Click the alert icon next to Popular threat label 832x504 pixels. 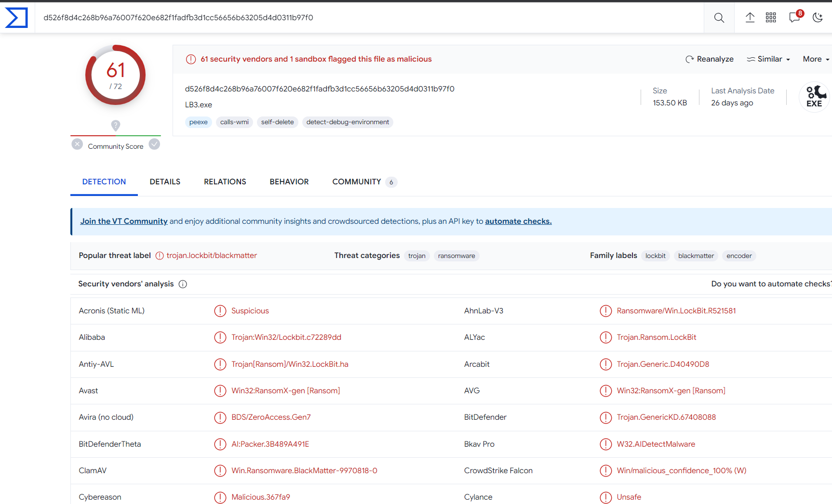(x=159, y=256)
